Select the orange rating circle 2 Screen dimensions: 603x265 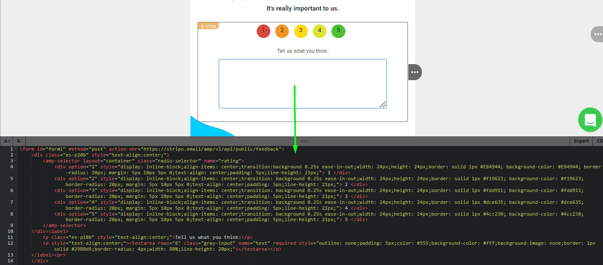coord(282,31)
